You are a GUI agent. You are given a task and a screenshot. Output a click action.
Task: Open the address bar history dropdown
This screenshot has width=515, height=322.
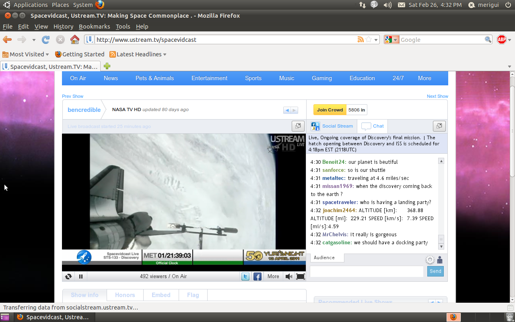click(x=377, y=40)
